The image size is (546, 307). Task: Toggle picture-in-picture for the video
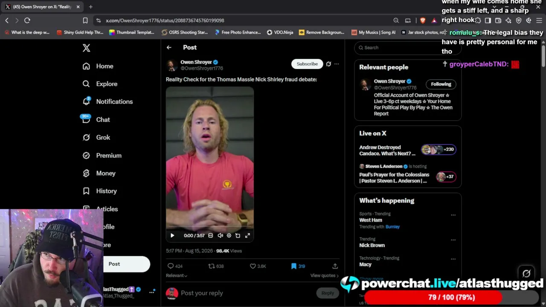pos(238,235)
